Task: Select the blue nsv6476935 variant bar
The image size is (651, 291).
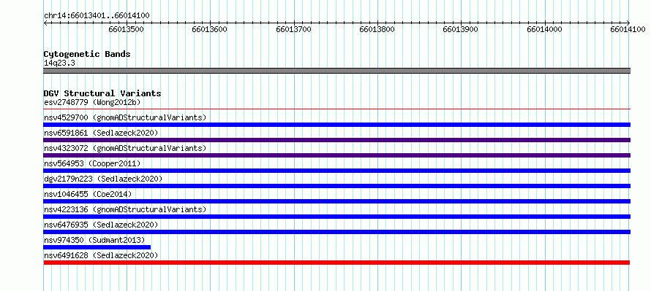Action: point(336,232)
